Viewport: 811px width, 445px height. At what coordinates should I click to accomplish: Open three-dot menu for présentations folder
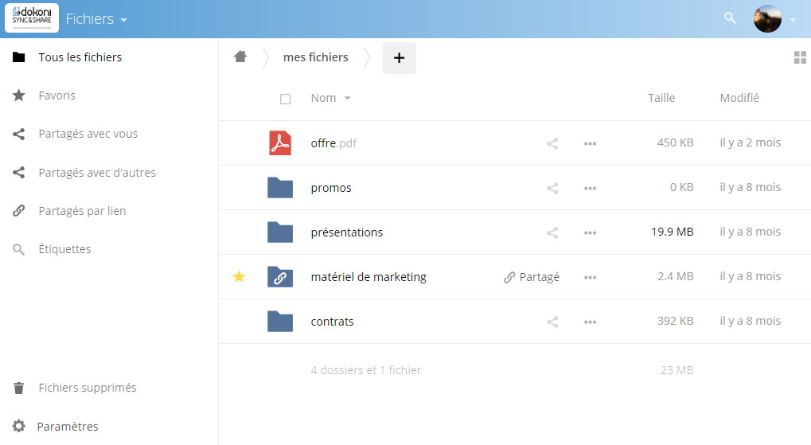tap(590, 233)
